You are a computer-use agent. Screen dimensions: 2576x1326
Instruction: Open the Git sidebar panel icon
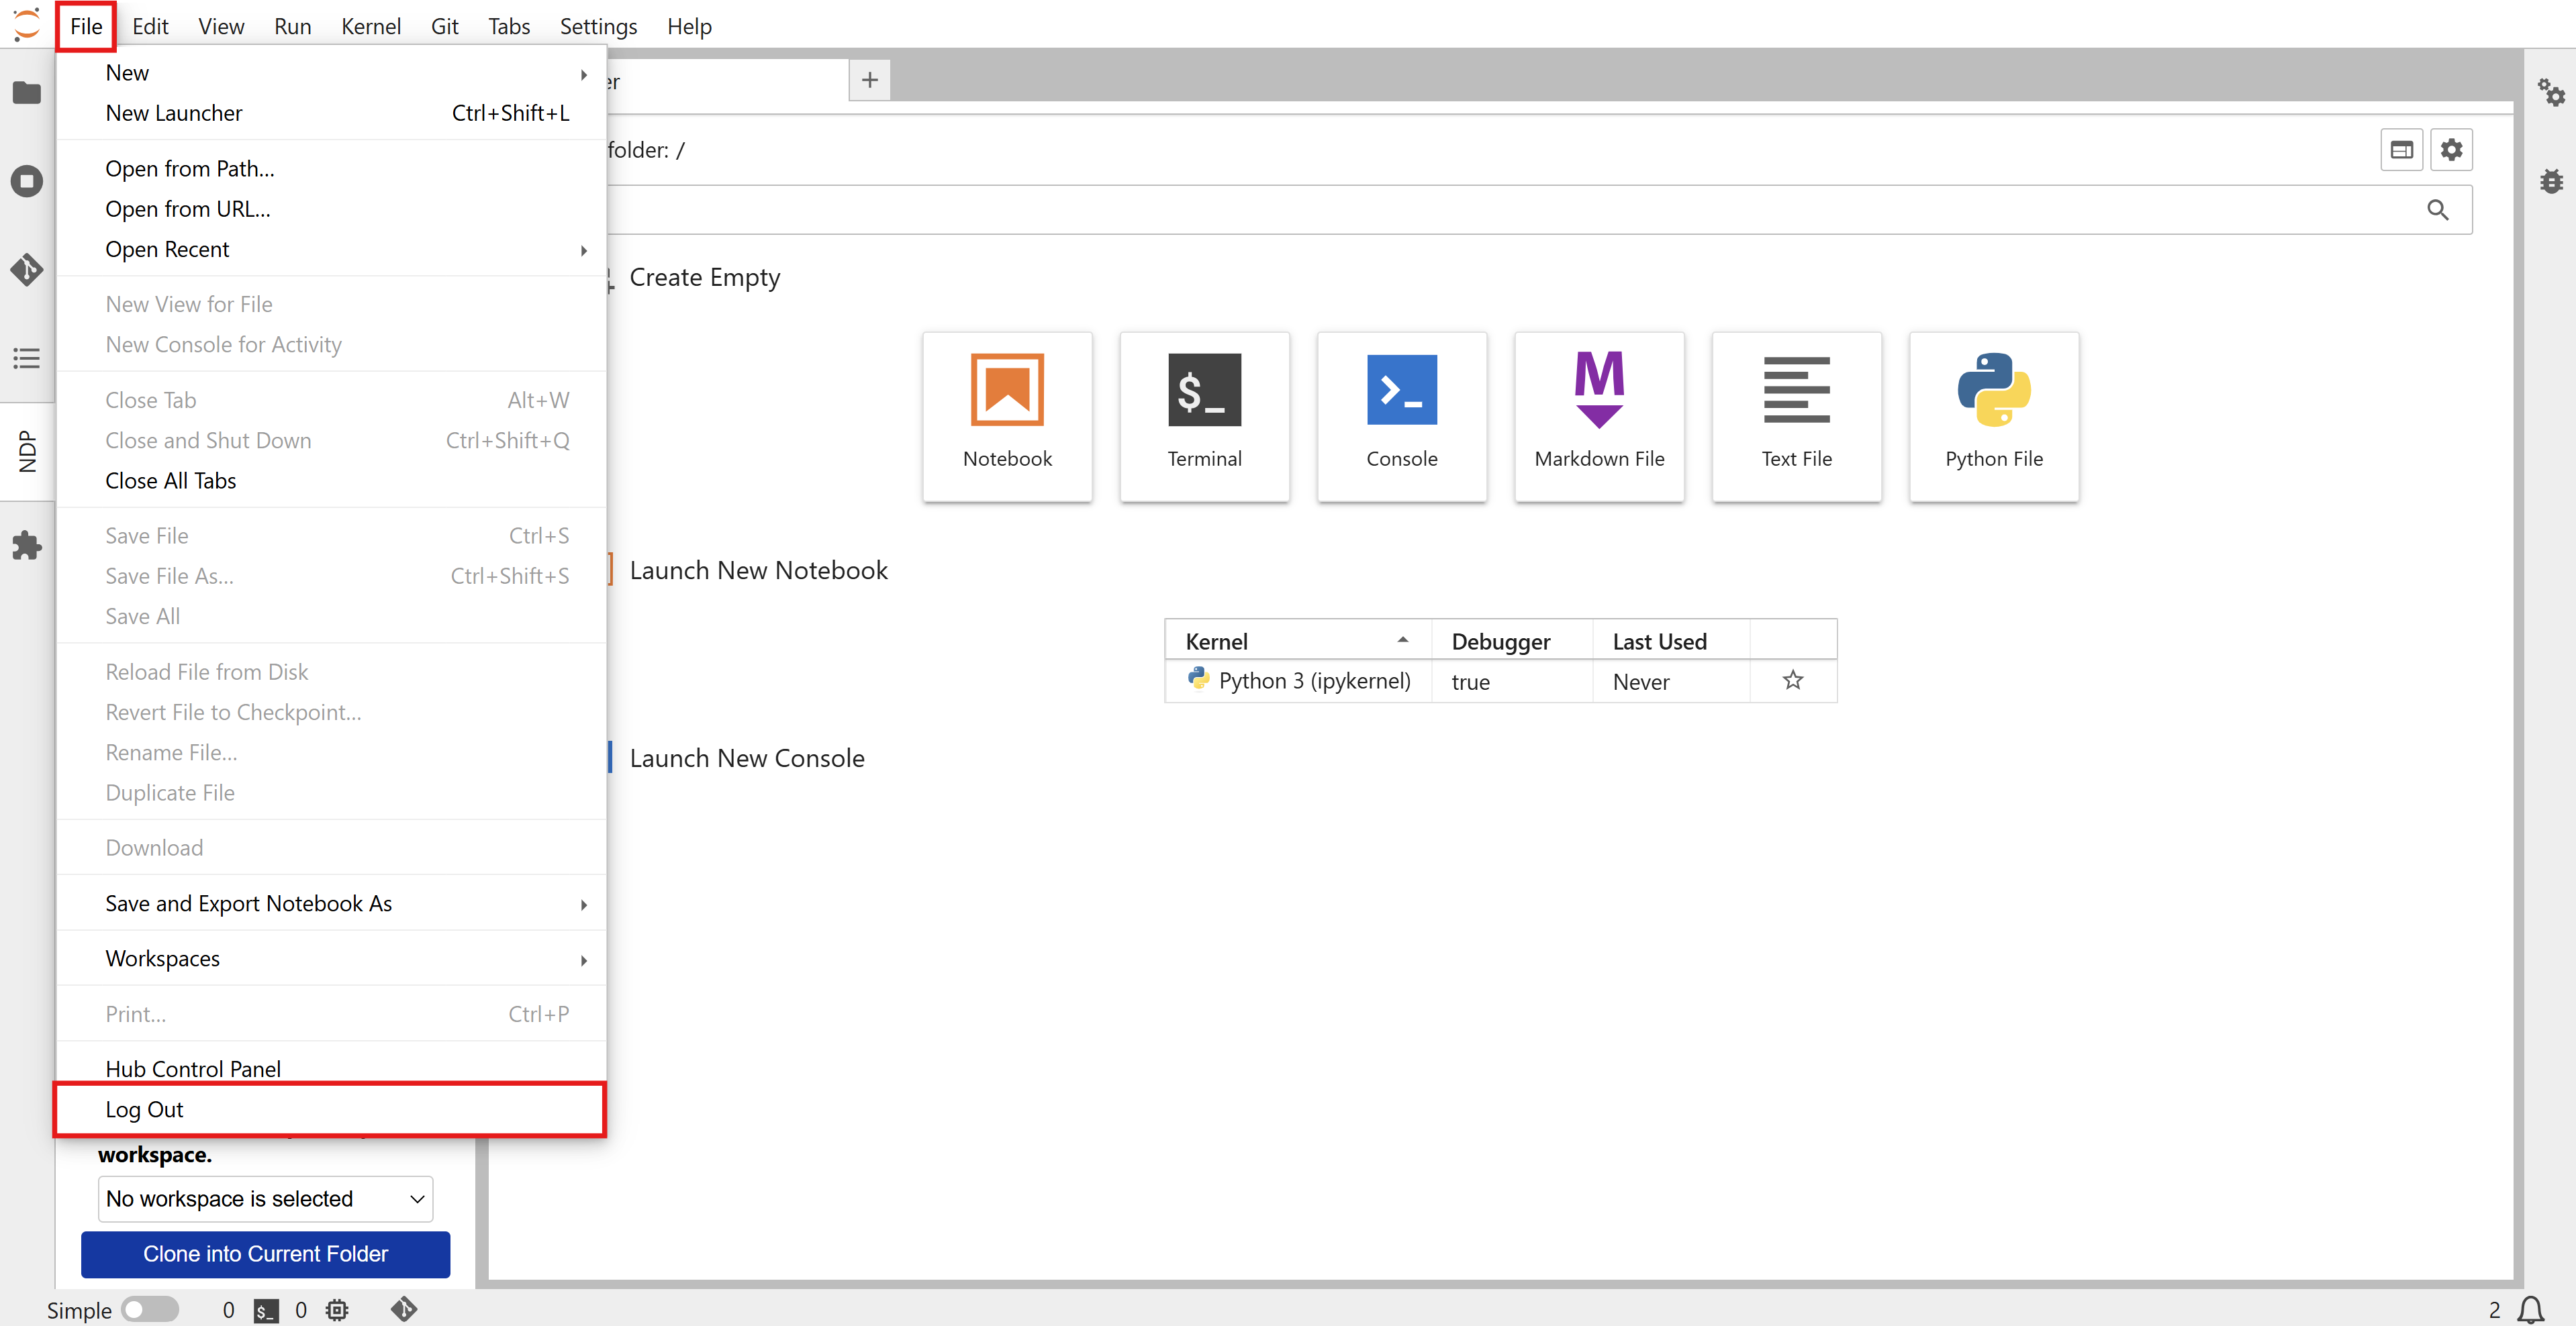[x=27, y=269]
